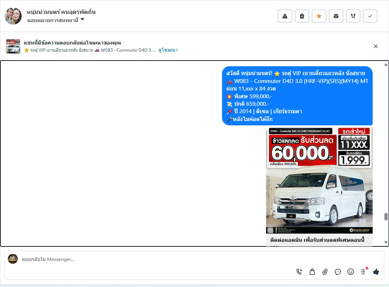
Task: Delete conversation using trash icon
Action: coord(302,16)
